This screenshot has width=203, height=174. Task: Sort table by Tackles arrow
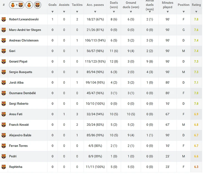[77, 12]
